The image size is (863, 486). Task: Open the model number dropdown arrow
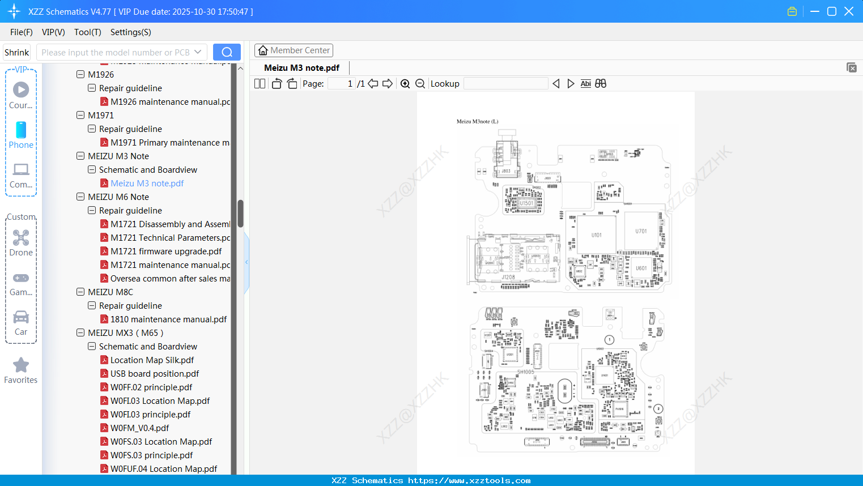198,52
